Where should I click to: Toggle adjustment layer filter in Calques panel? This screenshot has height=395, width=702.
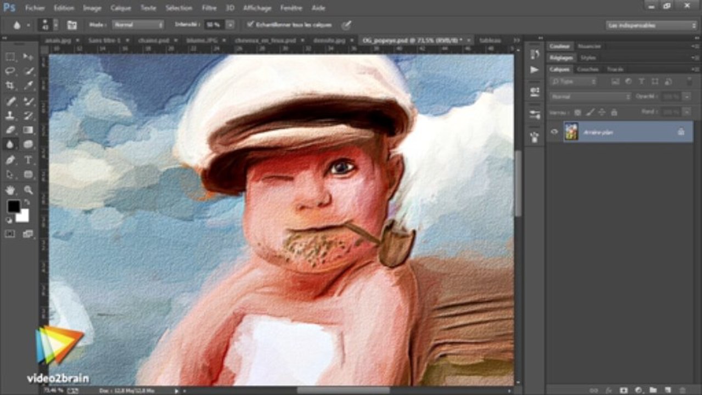628,81
